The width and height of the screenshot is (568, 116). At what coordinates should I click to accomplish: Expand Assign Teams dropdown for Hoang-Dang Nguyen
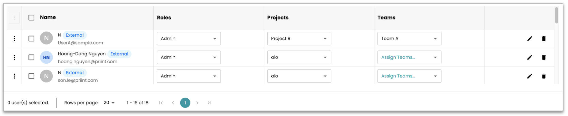point(409,57)
